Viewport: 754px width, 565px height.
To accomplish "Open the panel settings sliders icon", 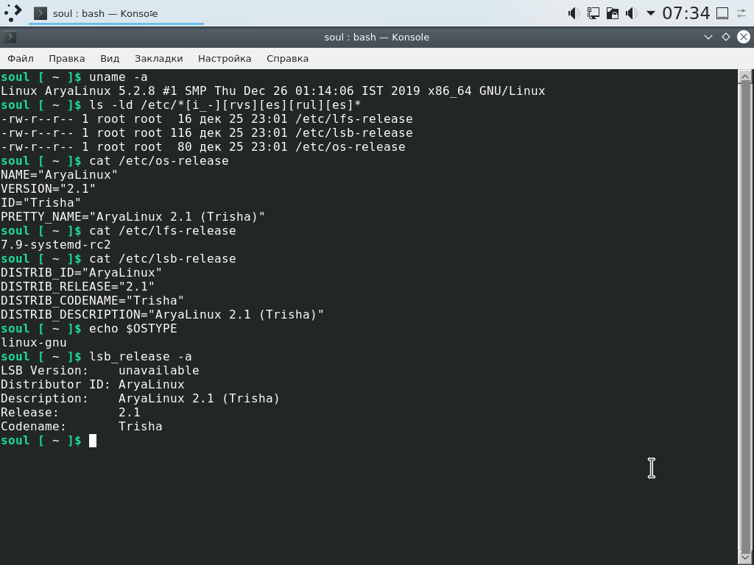I will (741, 13).
